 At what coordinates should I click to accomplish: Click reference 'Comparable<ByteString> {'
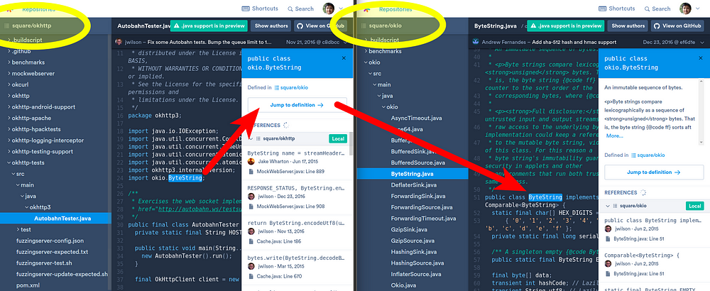(642, 256)
